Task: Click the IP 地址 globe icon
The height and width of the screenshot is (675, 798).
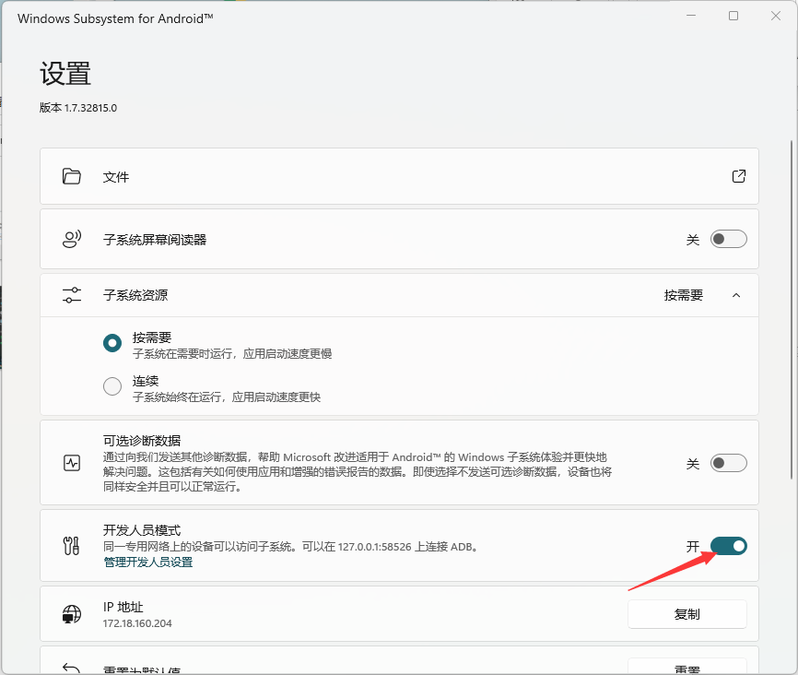Action: coord(72,614)
